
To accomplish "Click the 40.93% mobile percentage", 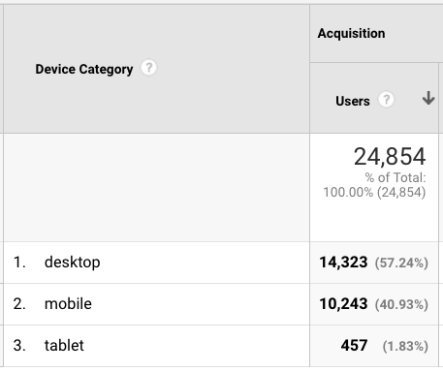I will tap(401, 304).
